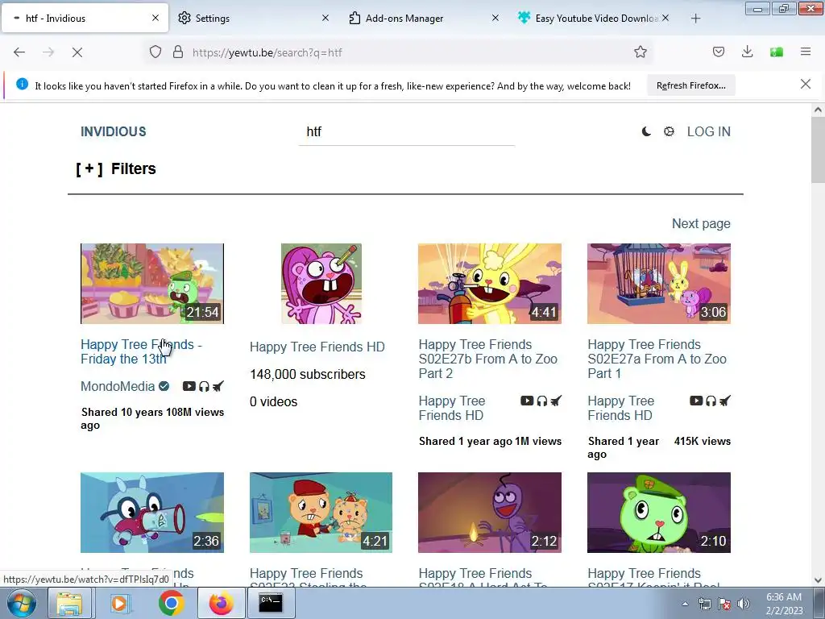Image resolution: width=825 pixels, height=619 pixels.
Task: Stop loading the page
Action: [77, 52]
